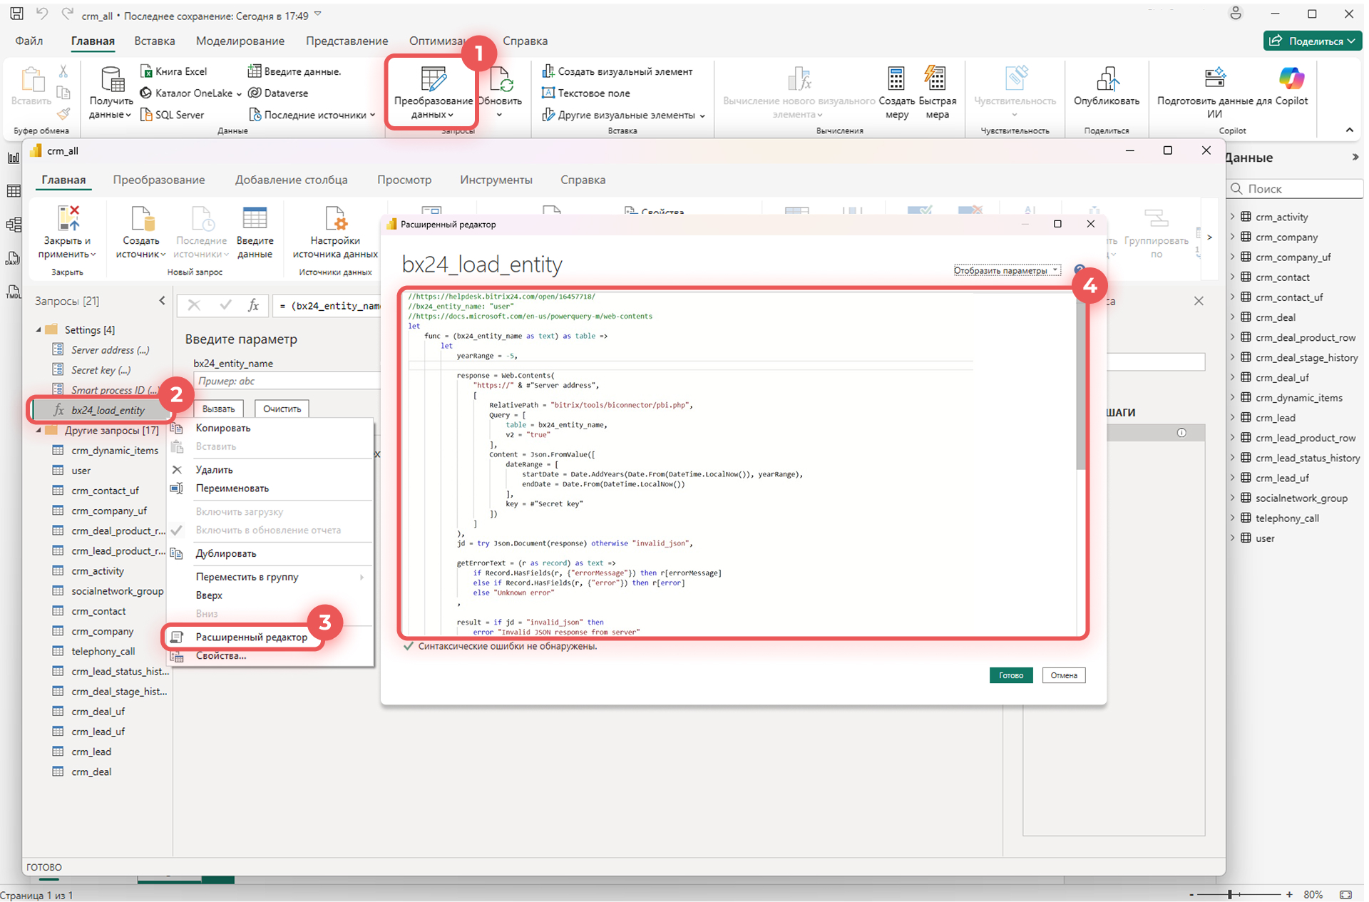Open Recent sources dropdown in ribbon
This screenshot has height=902, width=1369.
314,115
